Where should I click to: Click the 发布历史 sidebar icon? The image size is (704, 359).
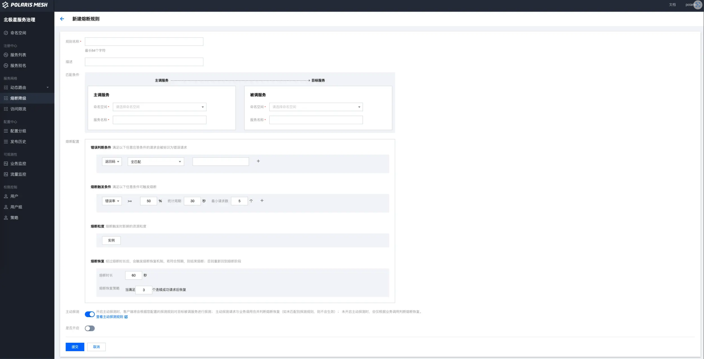pos(6,141)
